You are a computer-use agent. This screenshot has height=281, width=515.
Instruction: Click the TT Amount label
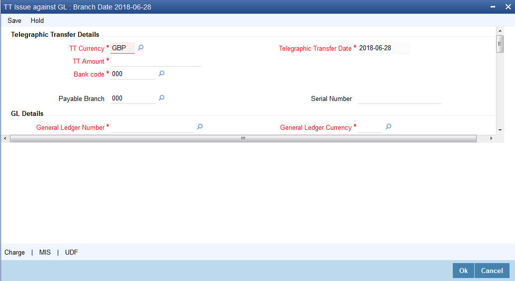[x=89, y=61]
